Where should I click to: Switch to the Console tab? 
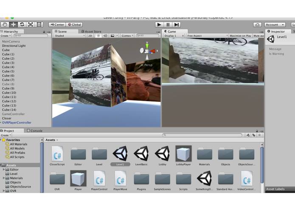point(35,131)
